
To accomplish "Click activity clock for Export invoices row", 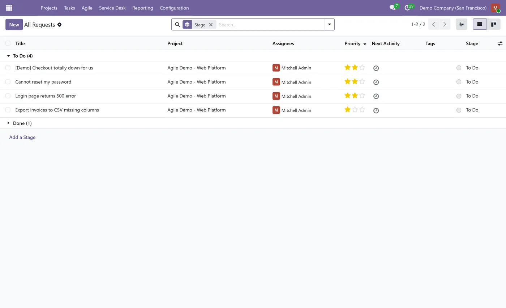I will point(376,110).
